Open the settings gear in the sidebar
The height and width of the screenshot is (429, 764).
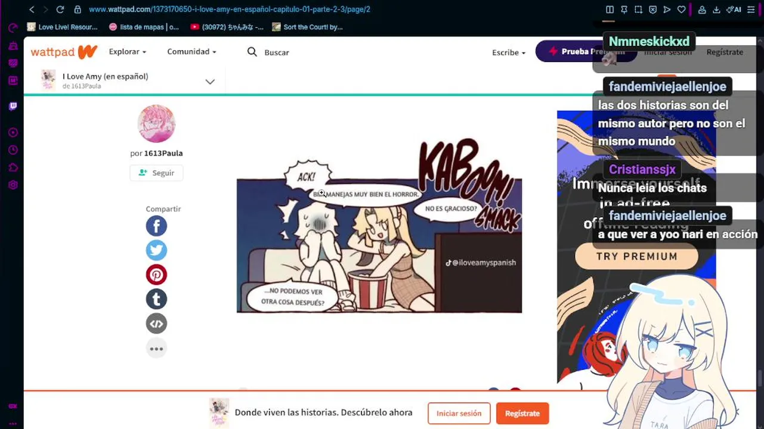click(x=13, y=185)
